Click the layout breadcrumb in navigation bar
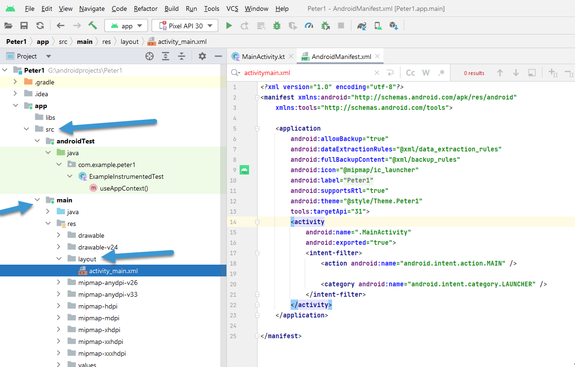The height and width of the screenshot is (367, 575). pyautogui.click(x=129, y=42)
